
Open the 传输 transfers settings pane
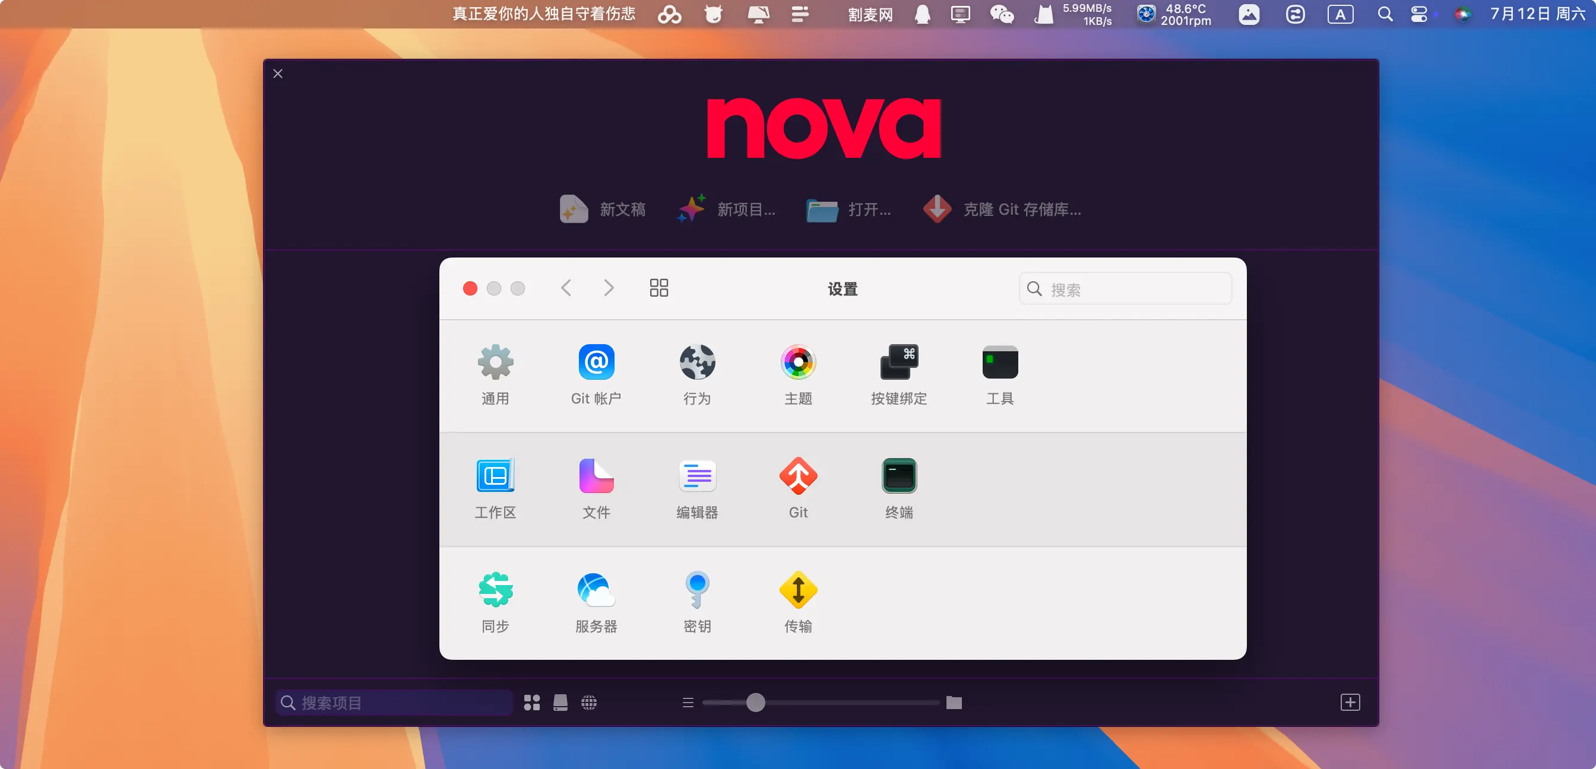pyautogui.click(x=798, y=590)
